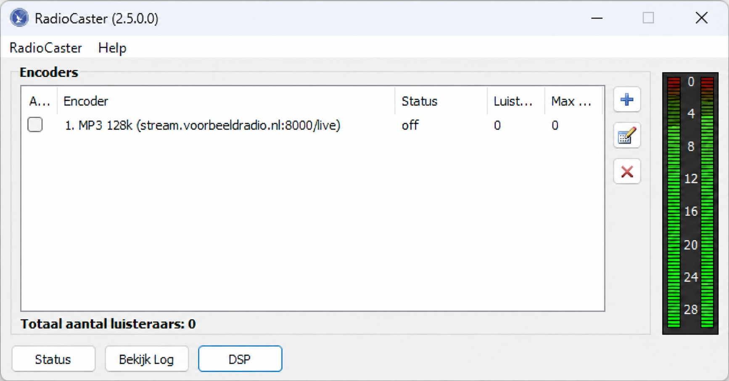The image size is (729, 381).
Task: Sort by the Encoder column header
Action: (x=226, y=101)
